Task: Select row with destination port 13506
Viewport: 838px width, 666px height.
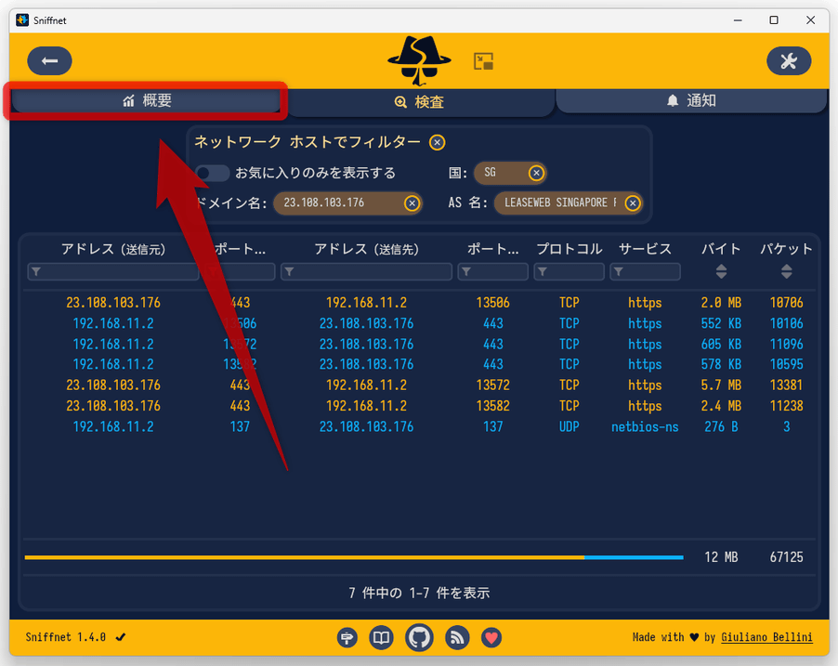Action: (420, 303)
